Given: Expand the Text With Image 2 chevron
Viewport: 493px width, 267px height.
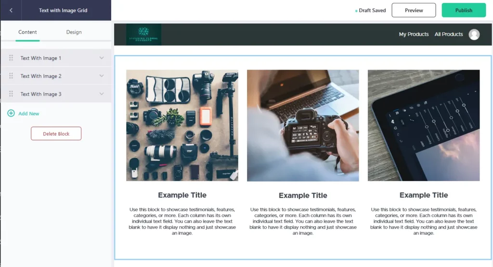Looking at the screenshot, I should (x=102, y=76).
